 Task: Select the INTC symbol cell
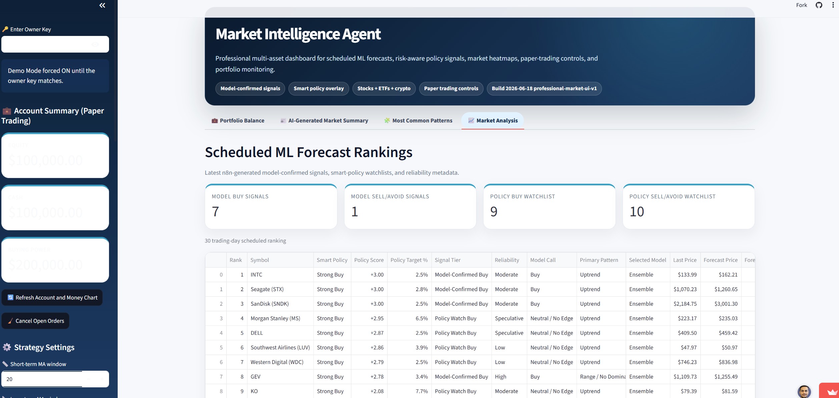(x=280, y=275)
